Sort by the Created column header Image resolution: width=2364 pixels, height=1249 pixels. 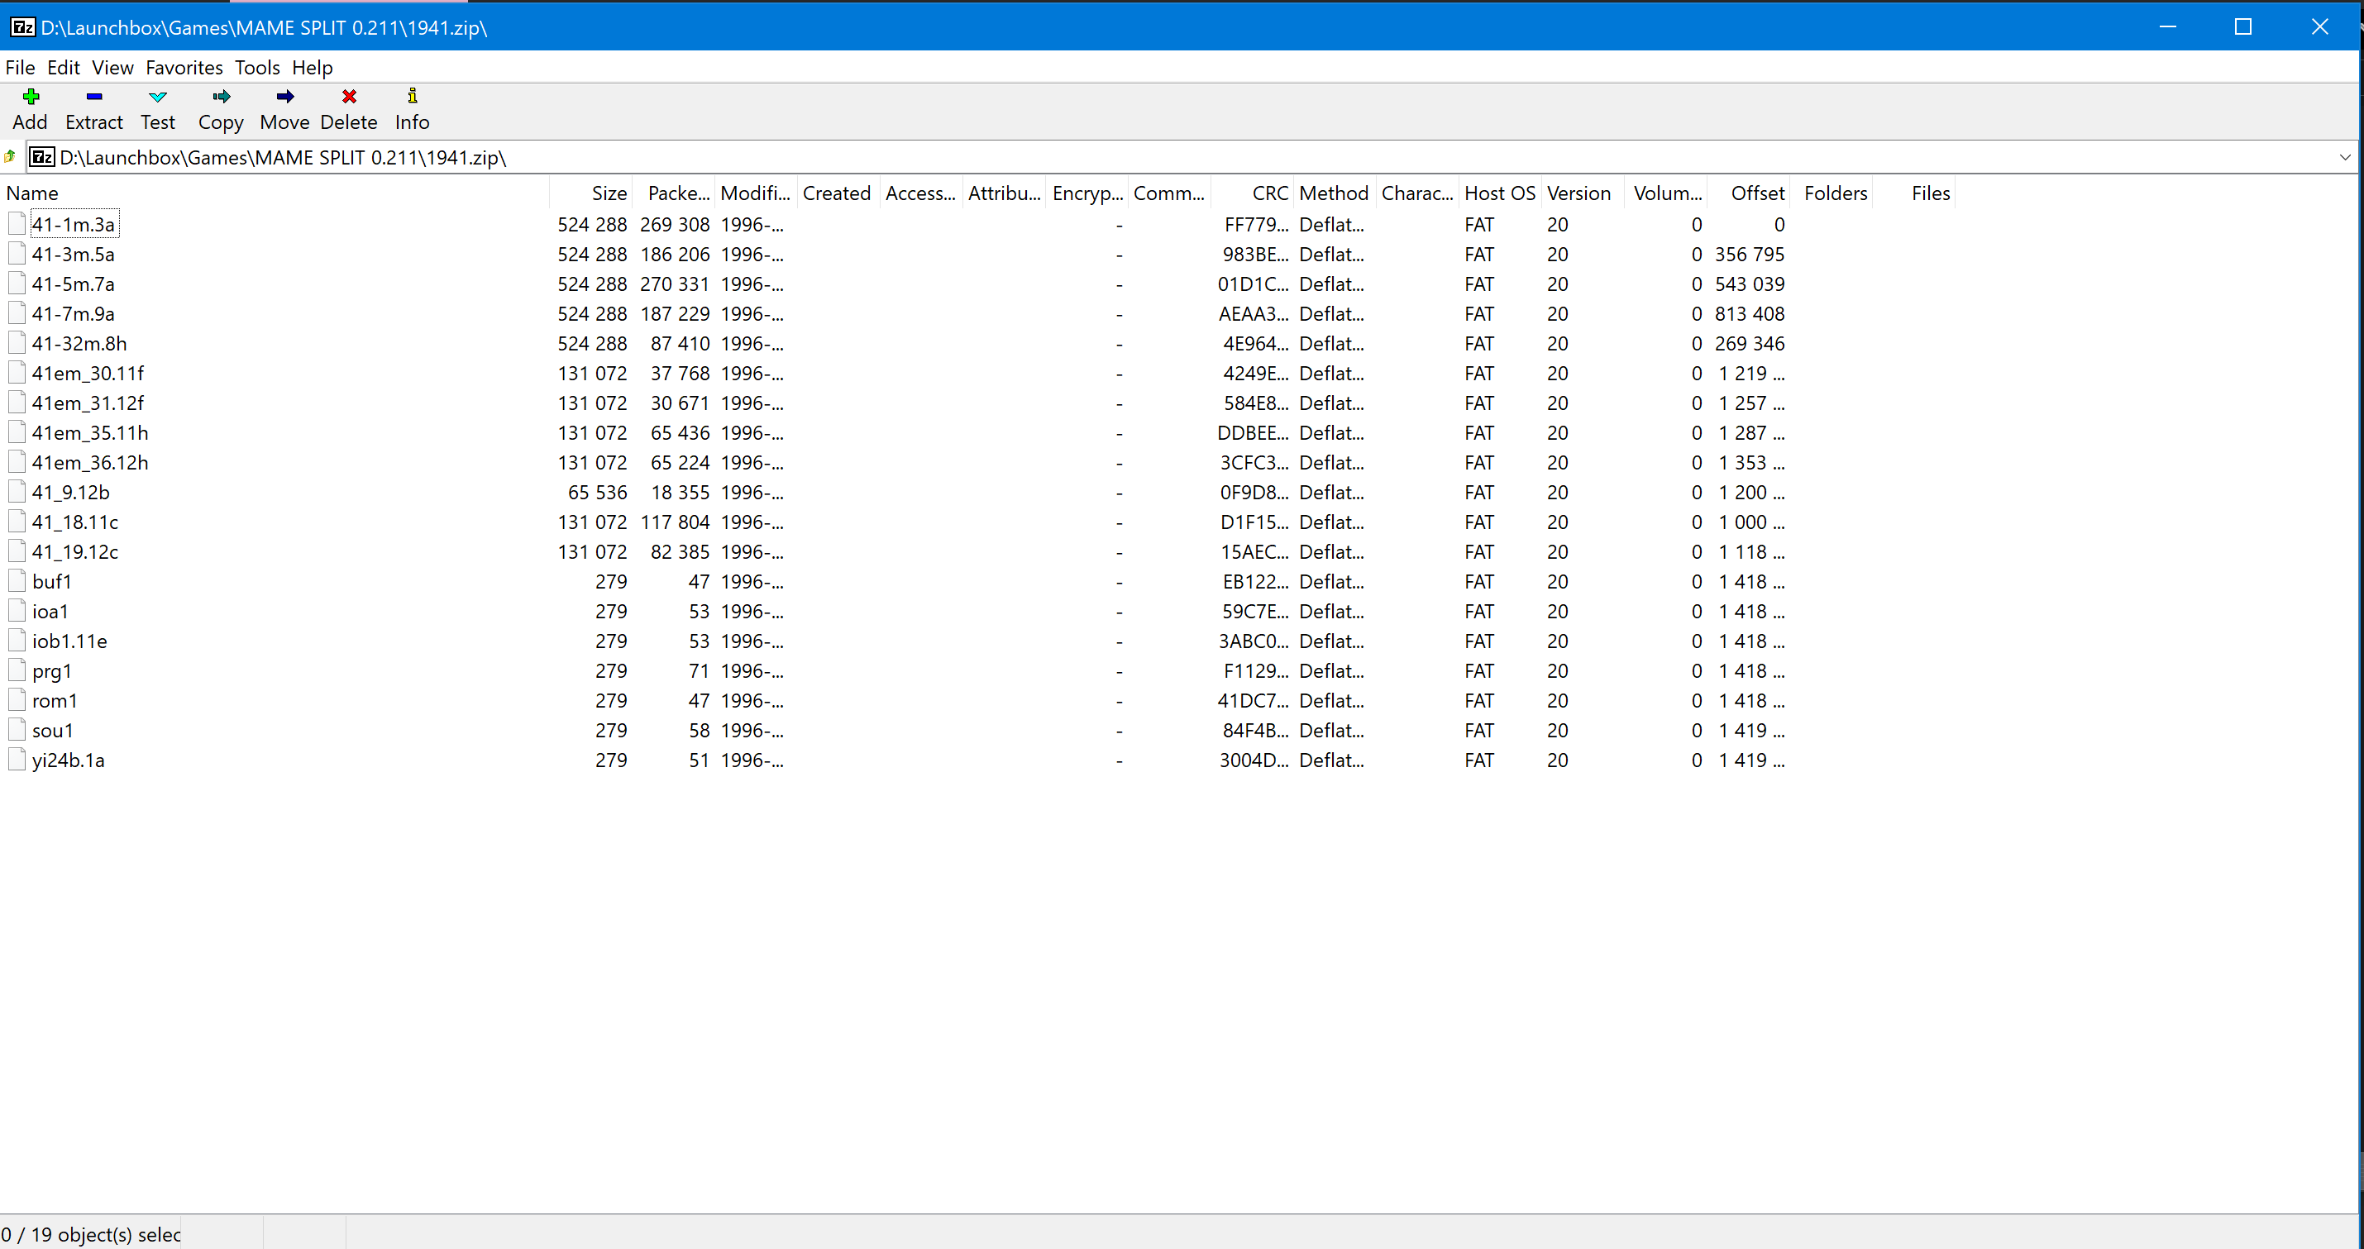[838, 193]
